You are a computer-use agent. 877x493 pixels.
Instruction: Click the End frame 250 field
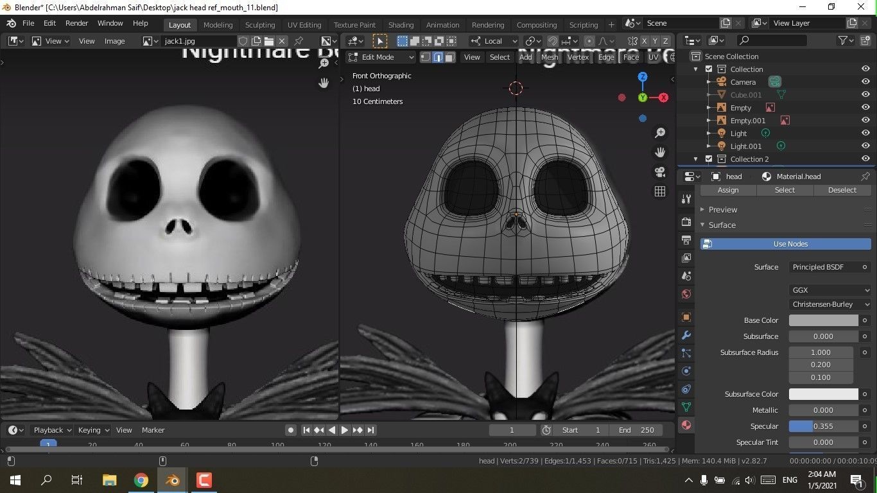point(637,430)
